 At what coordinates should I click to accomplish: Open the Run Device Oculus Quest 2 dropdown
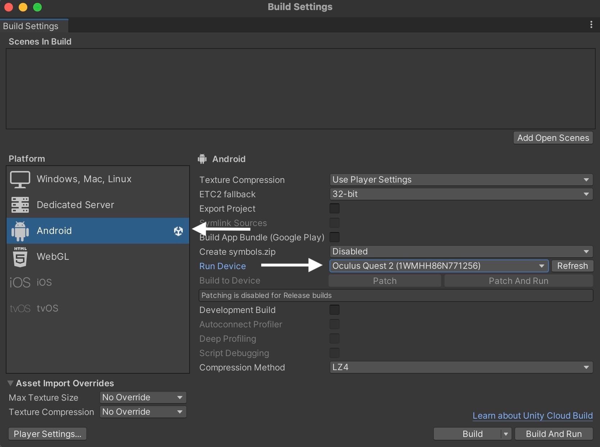(439, 266)
